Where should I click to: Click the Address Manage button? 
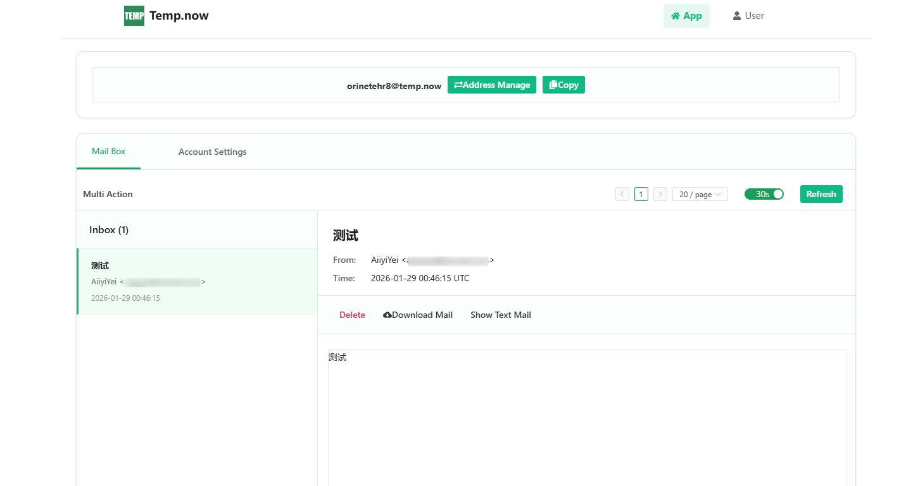point(492,85)
